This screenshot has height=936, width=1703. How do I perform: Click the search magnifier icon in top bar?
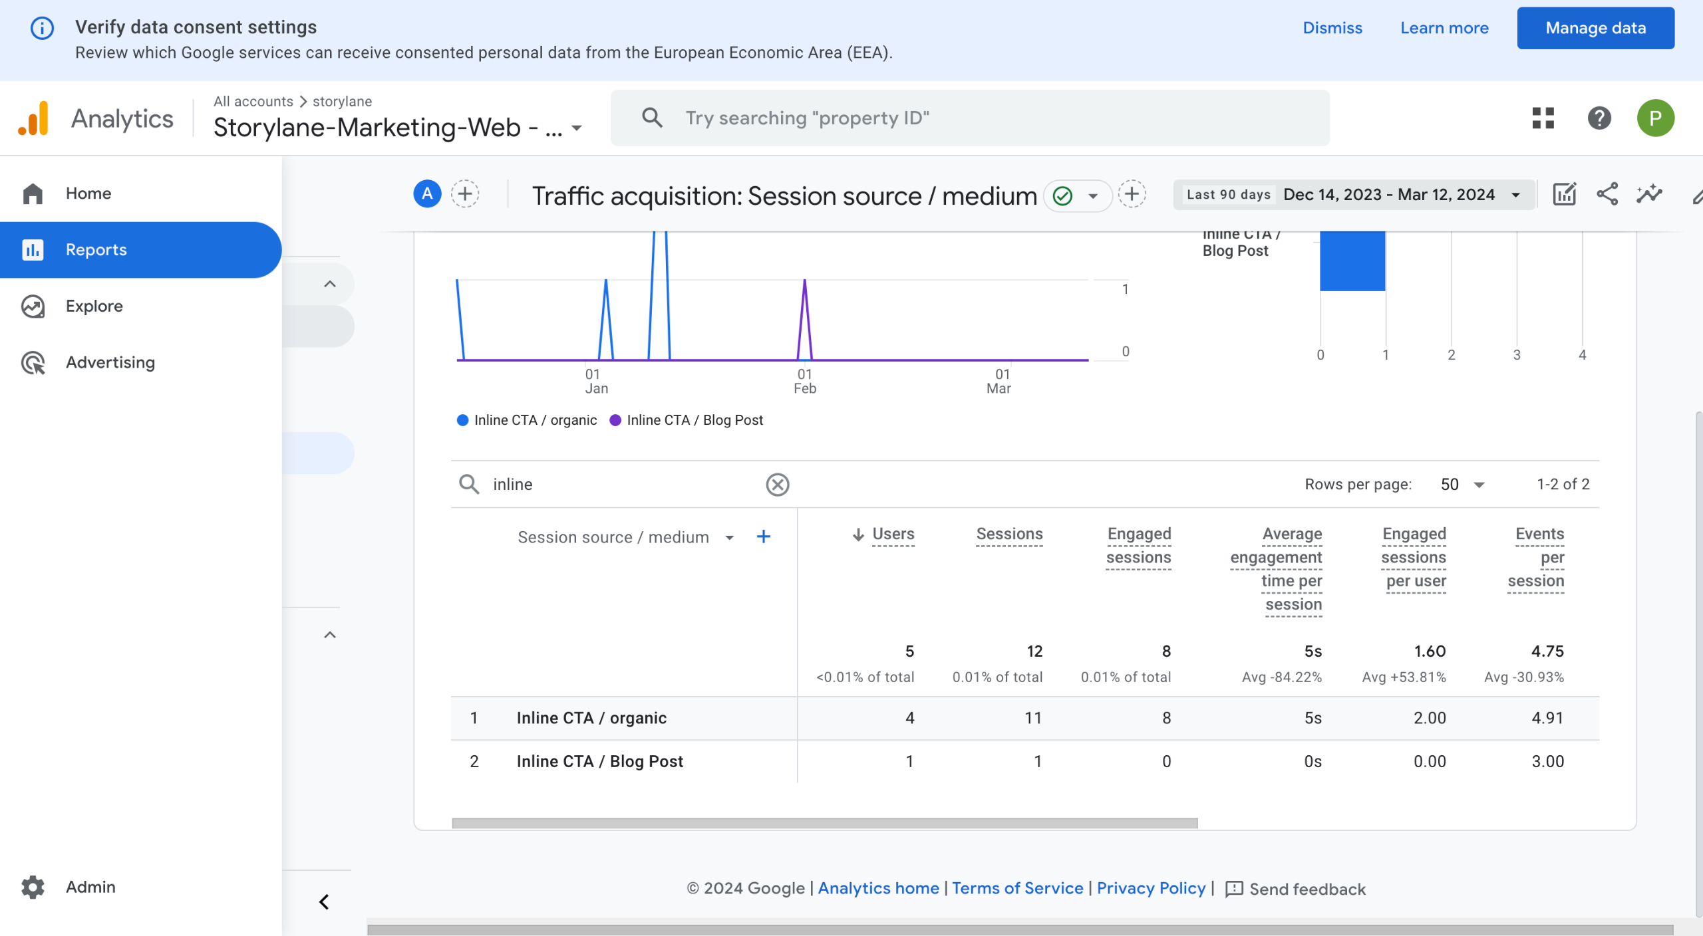[x=652, y=118]
